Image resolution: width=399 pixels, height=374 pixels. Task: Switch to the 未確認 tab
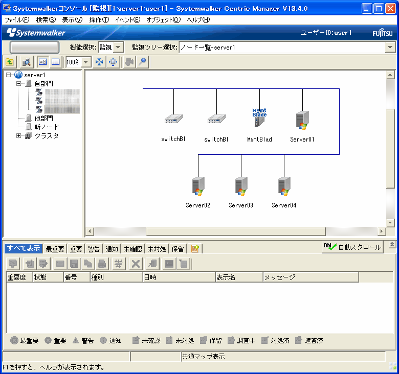[132, 249]
